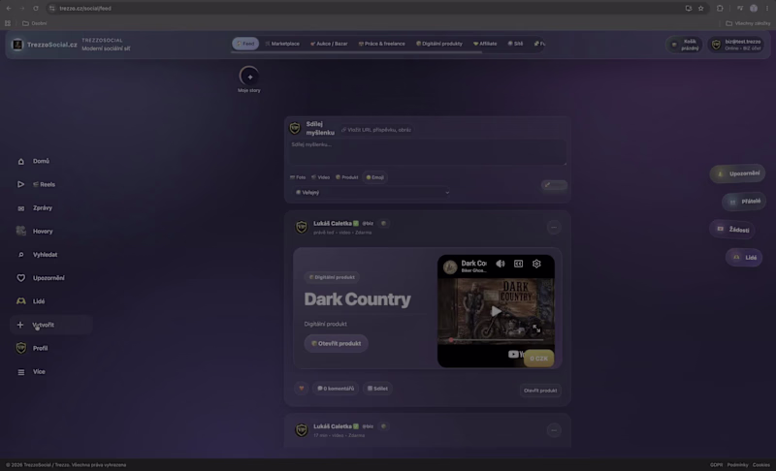This screenshot has width=776, height=471.
Task: Click the 0 CZK price badge
Action: tap(539, 359)
